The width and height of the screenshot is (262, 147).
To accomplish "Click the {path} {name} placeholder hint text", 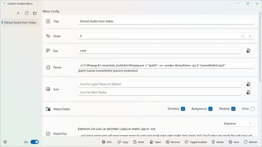I will 108,71.
